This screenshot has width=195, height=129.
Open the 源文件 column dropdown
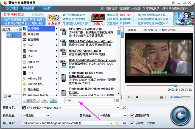tap(17, 30)
